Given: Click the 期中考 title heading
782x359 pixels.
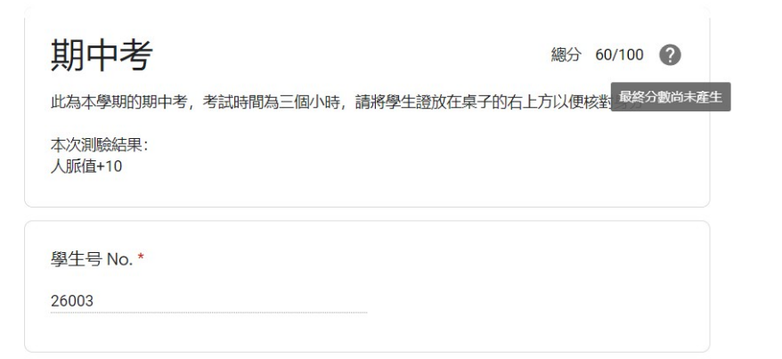Looking at the screenshot, I should coord(102,55).
